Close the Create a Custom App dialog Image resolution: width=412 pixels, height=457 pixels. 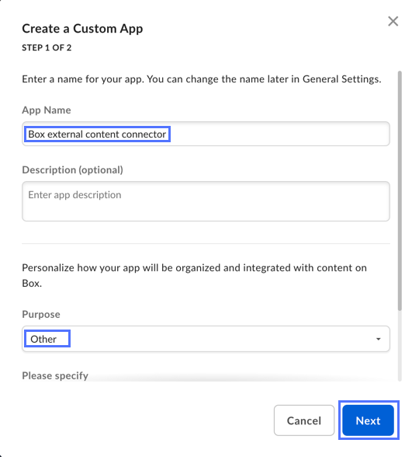pyautogui.click(x=393, y=21)
